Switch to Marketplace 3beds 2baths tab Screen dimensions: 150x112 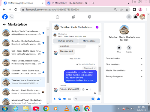coord(67,3)
